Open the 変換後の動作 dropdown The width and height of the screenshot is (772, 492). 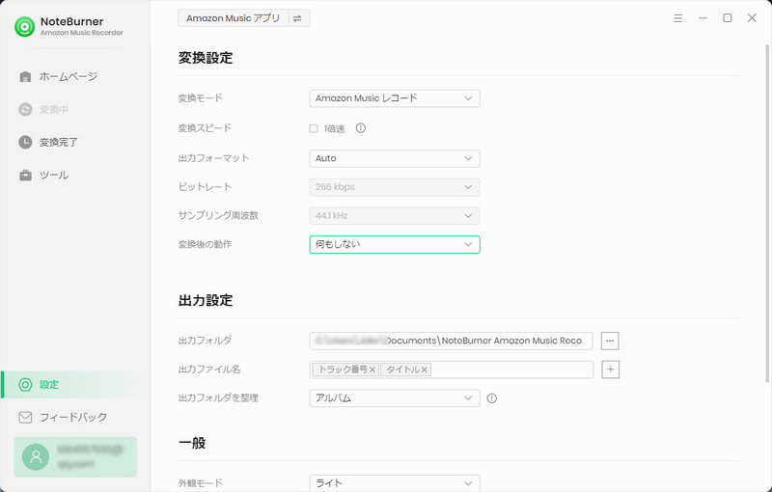tap(395, 244)
